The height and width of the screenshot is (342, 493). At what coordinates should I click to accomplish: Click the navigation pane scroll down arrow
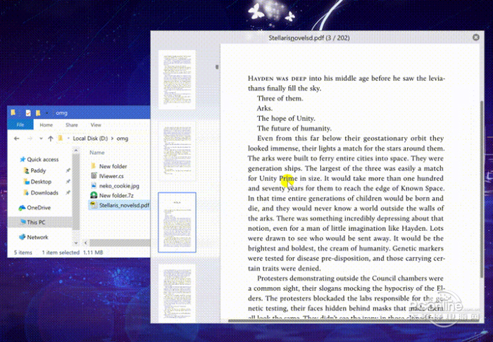76,243
